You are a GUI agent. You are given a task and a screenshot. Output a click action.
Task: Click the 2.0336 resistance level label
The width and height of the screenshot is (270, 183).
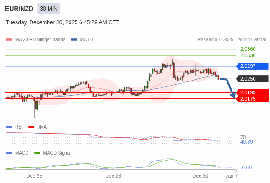tap(248, 56)
